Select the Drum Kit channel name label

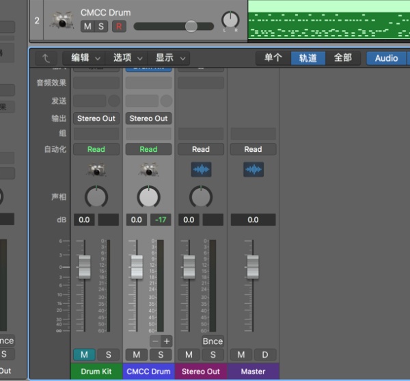[96, 371]
